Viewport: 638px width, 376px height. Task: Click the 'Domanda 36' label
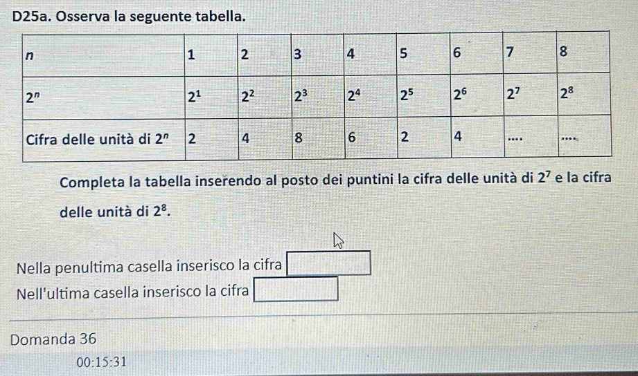point(53,339)
